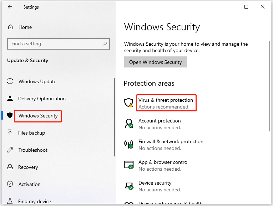This screenshot has width=273, height=206.
Task: Click the Firewall & network protection icon
Action: pyautogui.click(x=128, y=145)
